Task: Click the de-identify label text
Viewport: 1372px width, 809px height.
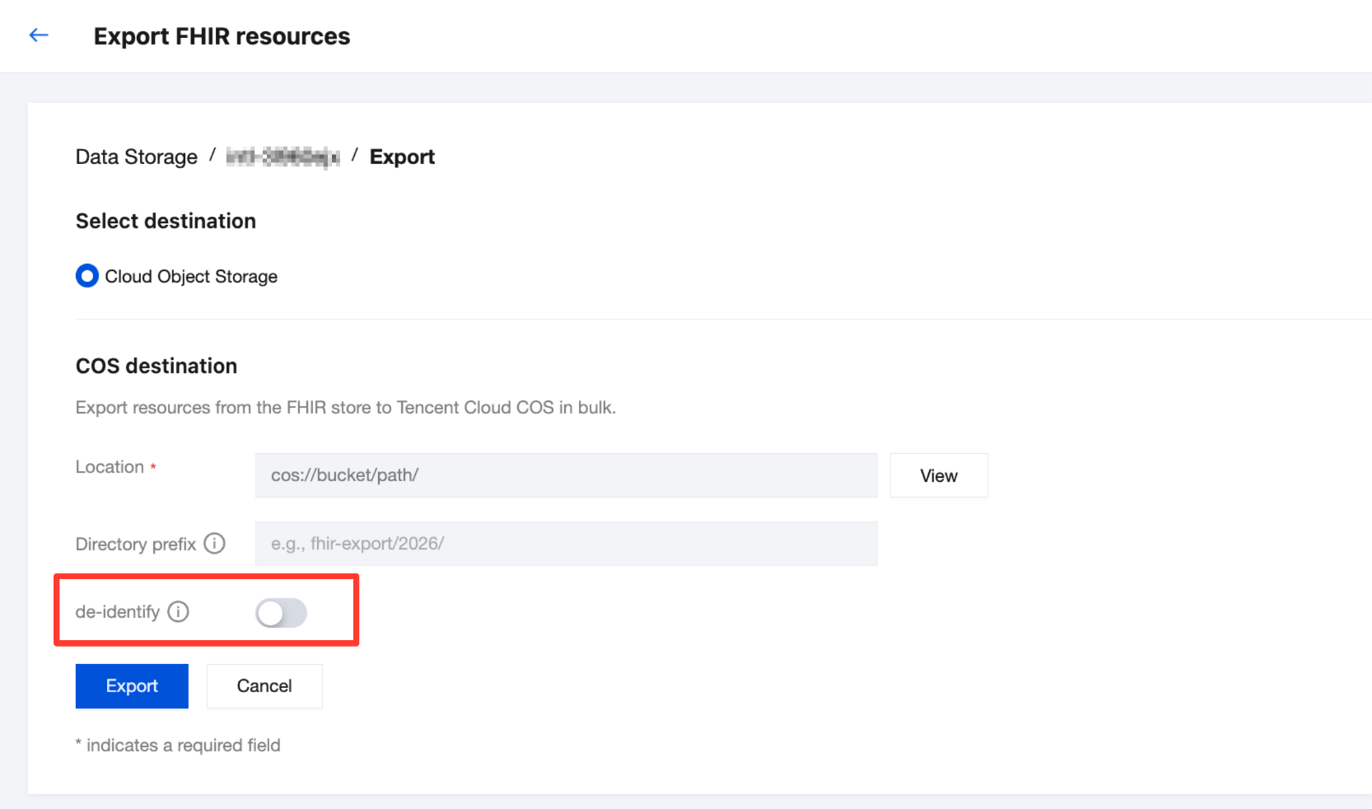Action: click(x=118, y=612)
